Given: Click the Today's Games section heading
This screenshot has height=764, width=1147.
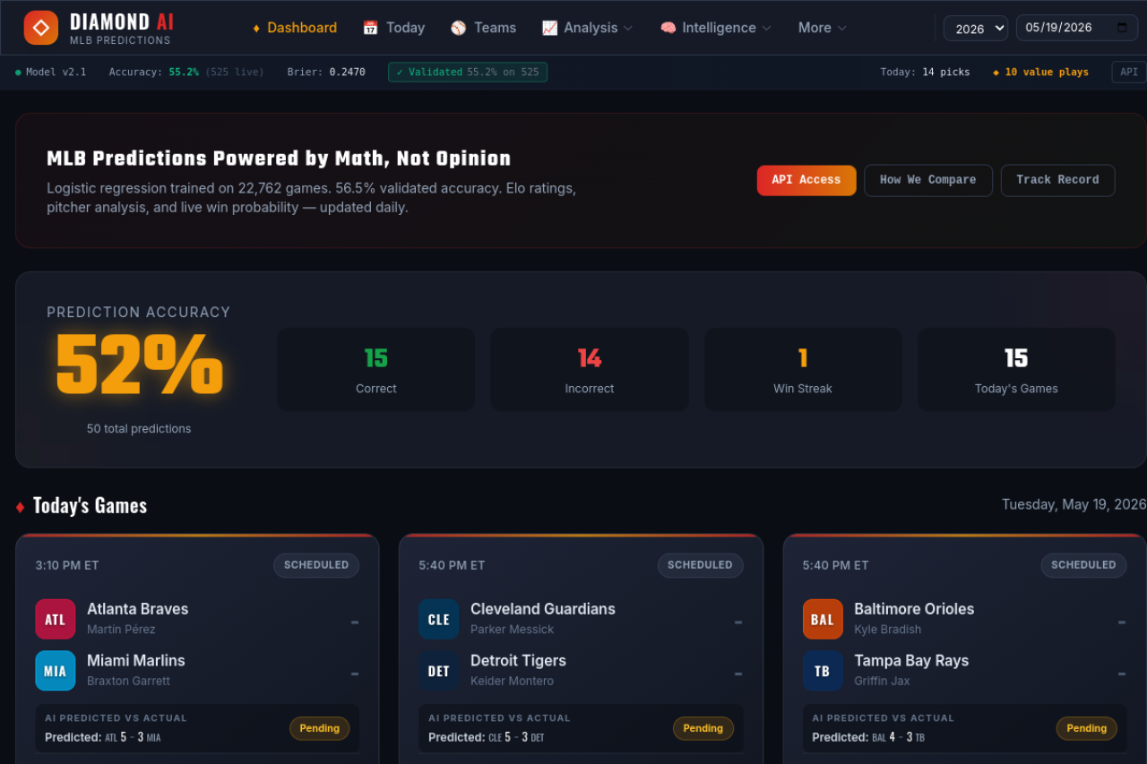Looking at the screenshot, I should coord(90,506).
